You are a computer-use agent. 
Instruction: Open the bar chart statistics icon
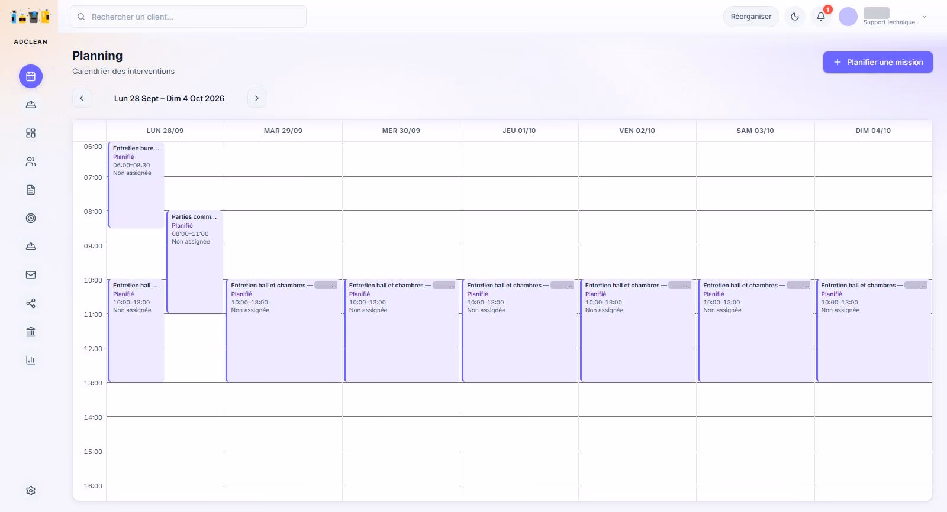31,360
